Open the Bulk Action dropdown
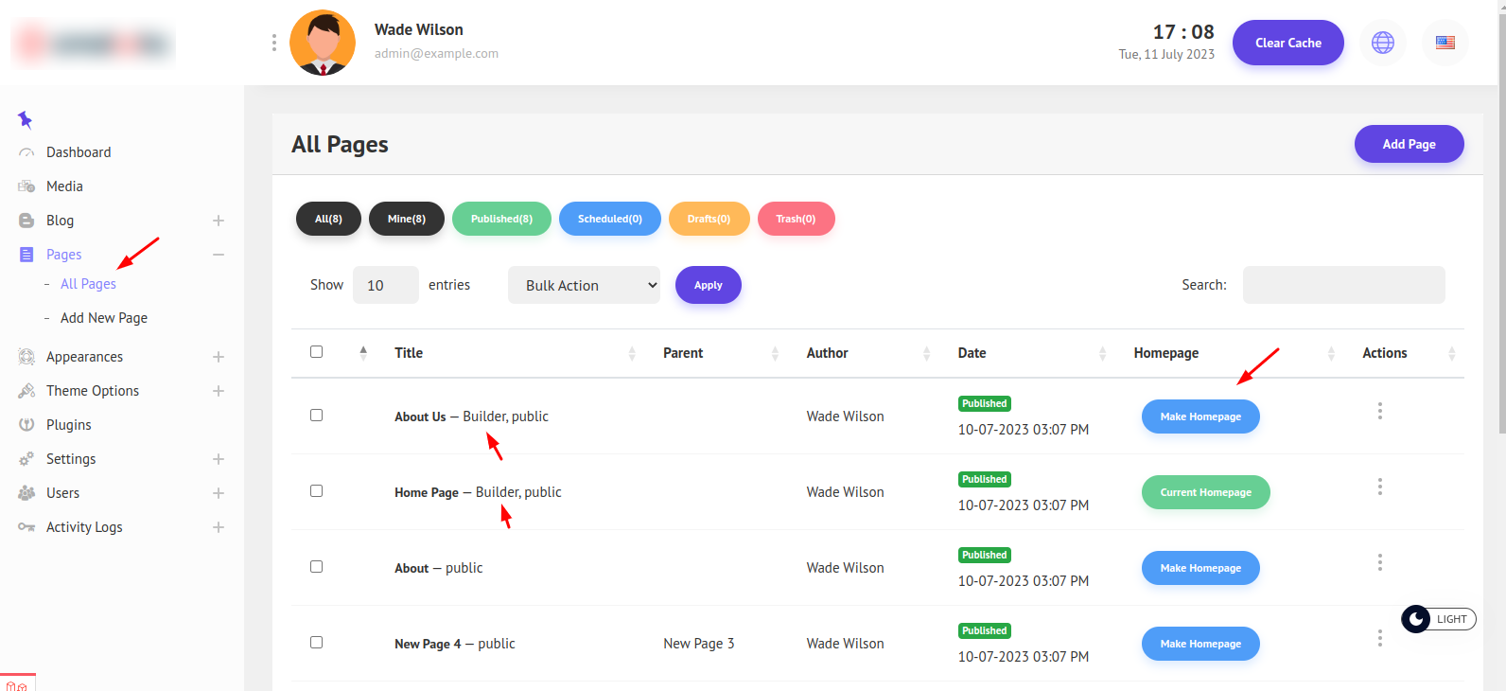Screen dimensions: 1506x691 tap(584, 285)
